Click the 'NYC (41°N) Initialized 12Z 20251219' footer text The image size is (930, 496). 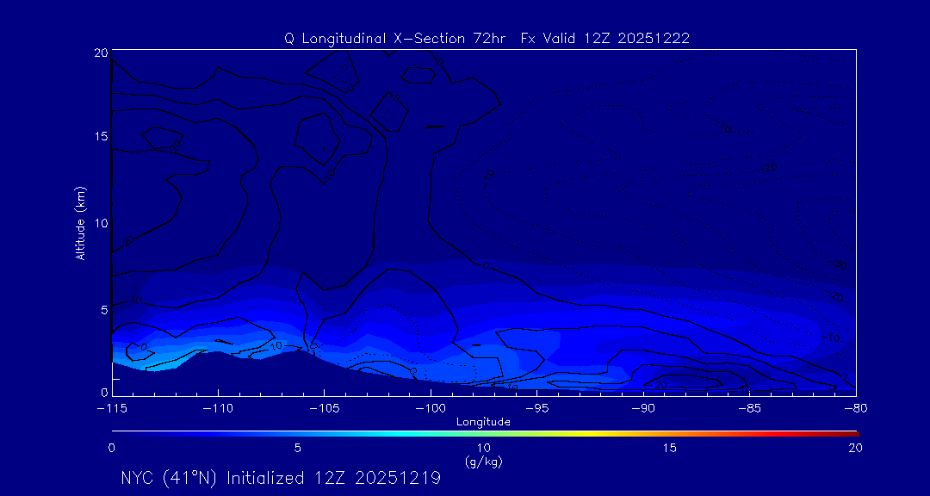[281, 478]
